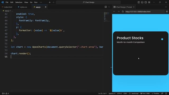This screenshot has height=95, width=169.
Task: Click the blue dot on Product Stocks card
Action: coord(162,39)
